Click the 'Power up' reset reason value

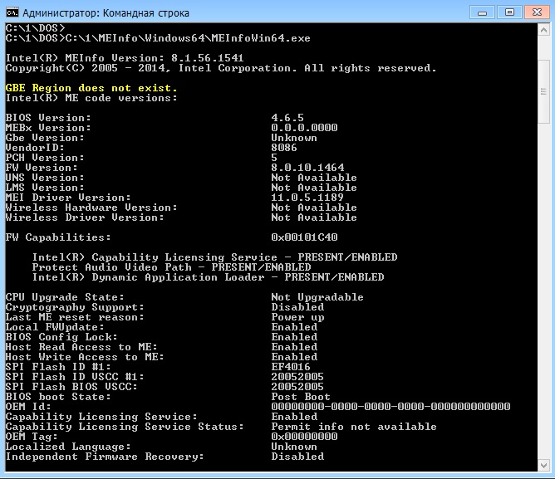tap(297, 317)
